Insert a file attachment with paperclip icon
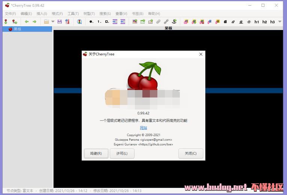 (158, 22)
